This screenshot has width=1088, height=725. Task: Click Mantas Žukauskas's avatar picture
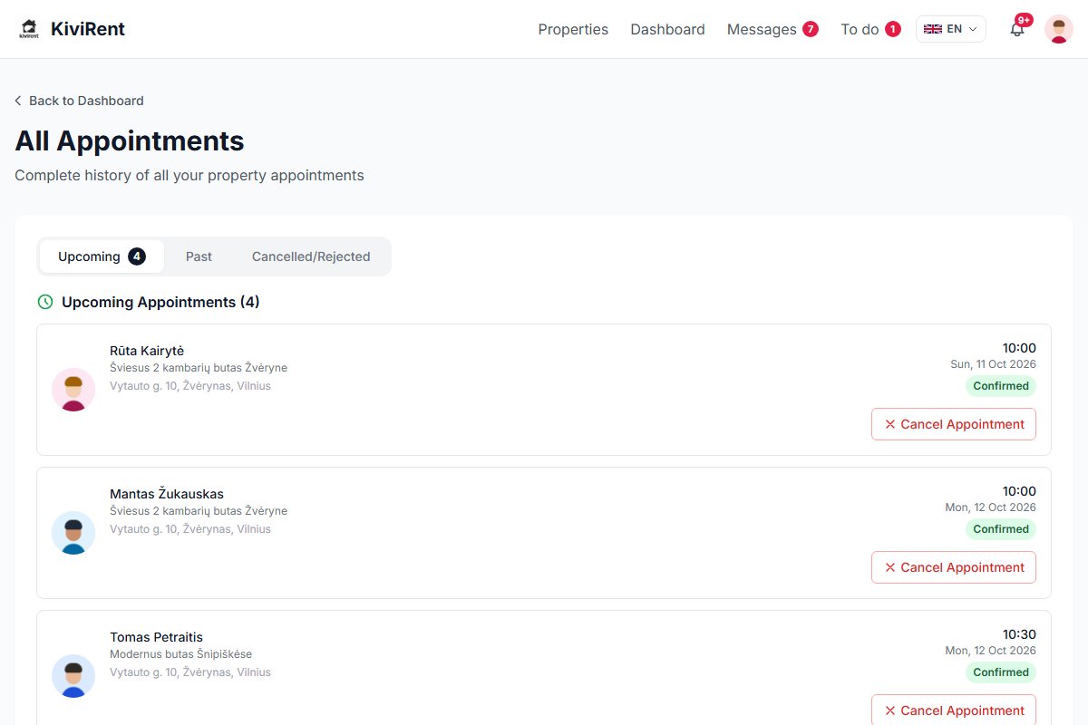pos(73,533)
